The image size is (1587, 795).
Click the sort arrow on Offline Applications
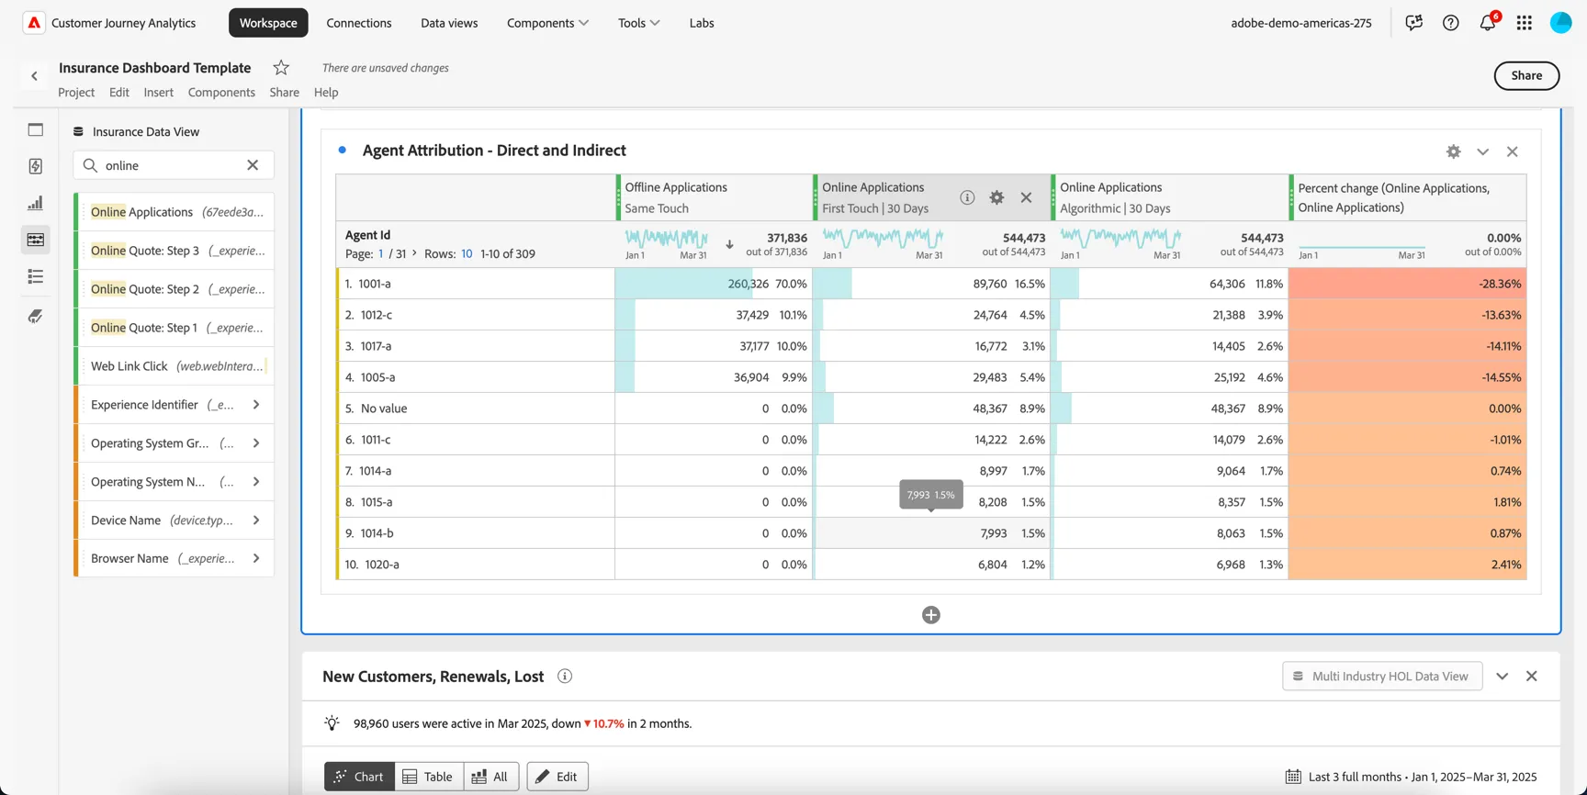click(x=729, y=245)
